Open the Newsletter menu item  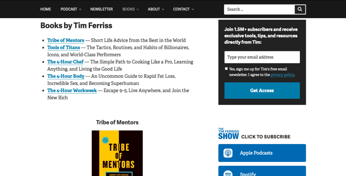[101, 9]
